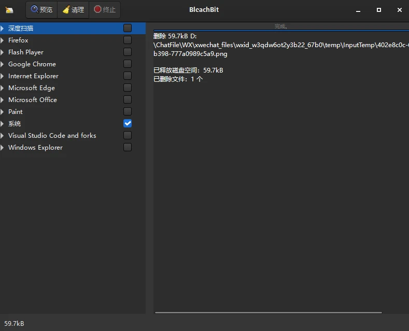Enable the Flash Player checkbox
Viewport: 409px width, 331px height.
(128, 52)
